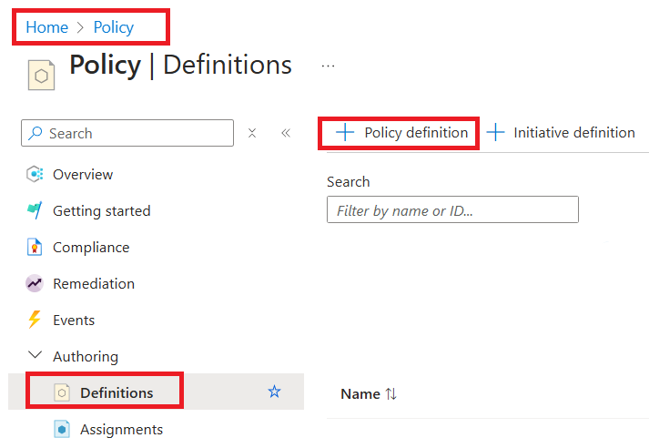
Task: Click the Remediation chart icon
Action: click(35, 283)
